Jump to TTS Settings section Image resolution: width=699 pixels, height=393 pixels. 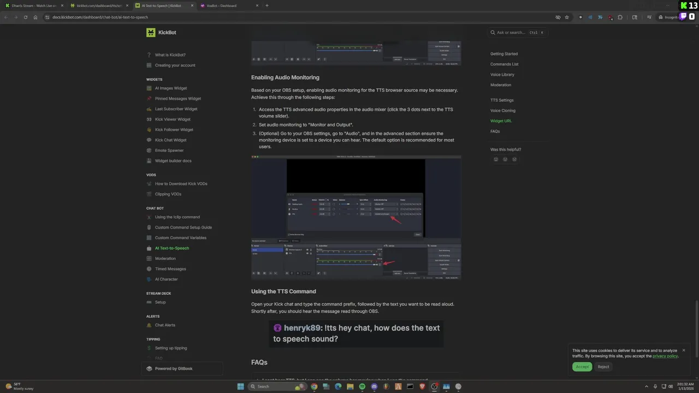(502, 100)
